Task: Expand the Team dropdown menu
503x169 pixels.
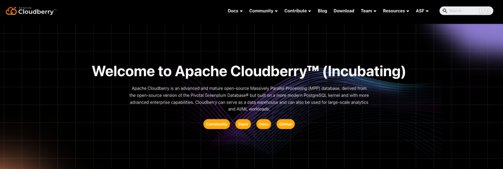Action: (368, 11)
